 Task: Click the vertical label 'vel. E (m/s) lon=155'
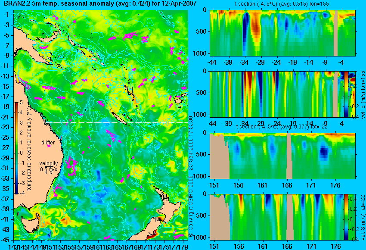(x=363, y=95)
